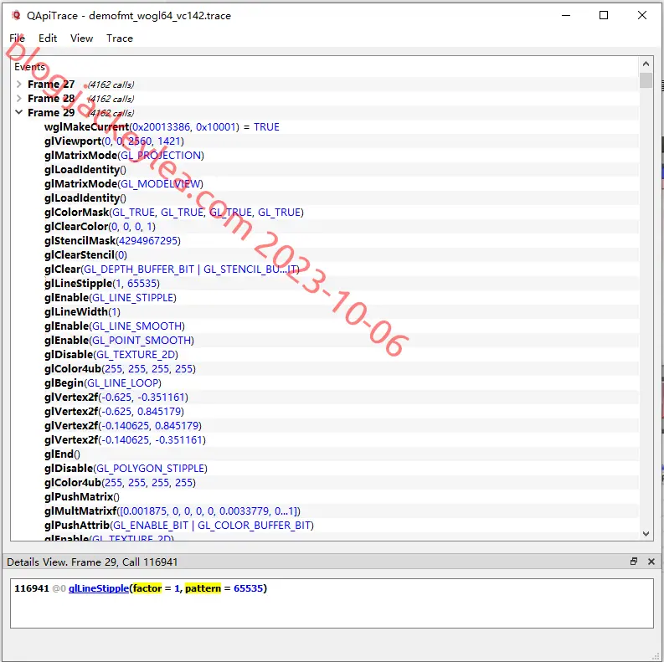Click the scroll up arrow in Events list
The width and height of the screenshot is (664, 662).
646,64
